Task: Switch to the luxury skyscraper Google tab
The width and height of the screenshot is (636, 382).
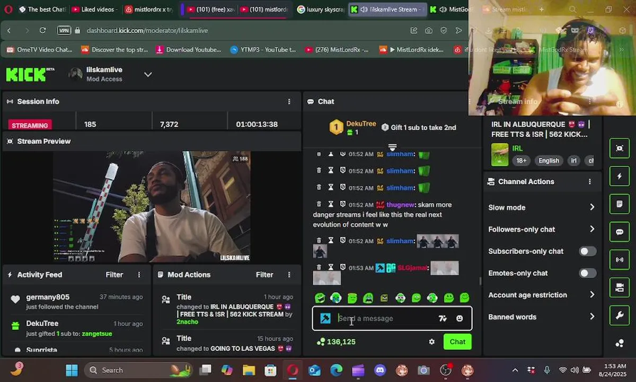Action: coord(320,10)
